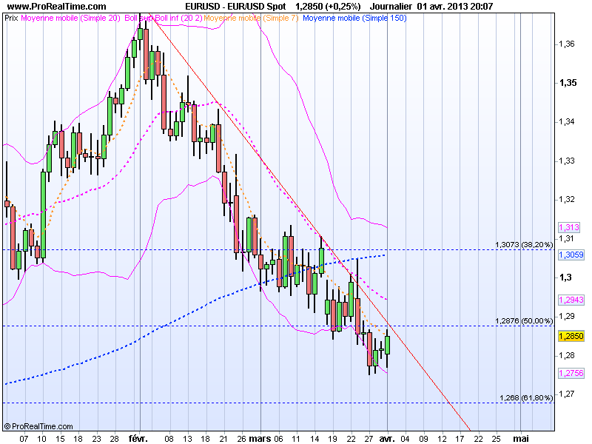
Task: Click the 1,34 price axis label
Action: point(567,121)
